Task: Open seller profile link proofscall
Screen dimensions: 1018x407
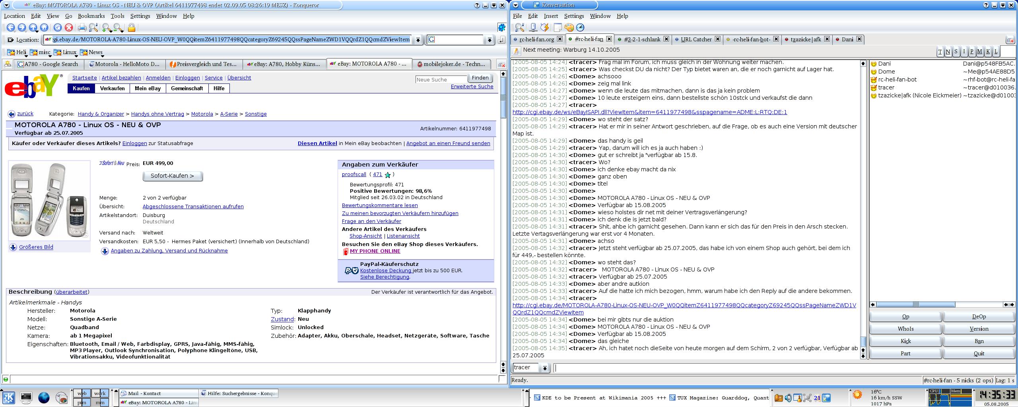Action: click(x=354, y=174)
